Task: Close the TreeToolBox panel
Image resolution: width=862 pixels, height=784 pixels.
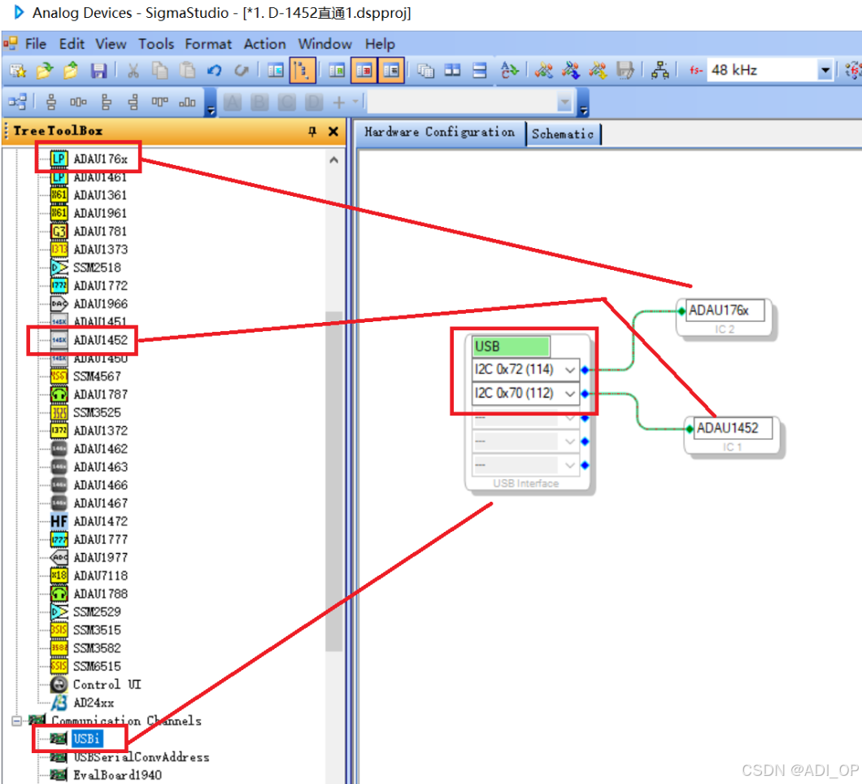Action: [x=333, y=132]
